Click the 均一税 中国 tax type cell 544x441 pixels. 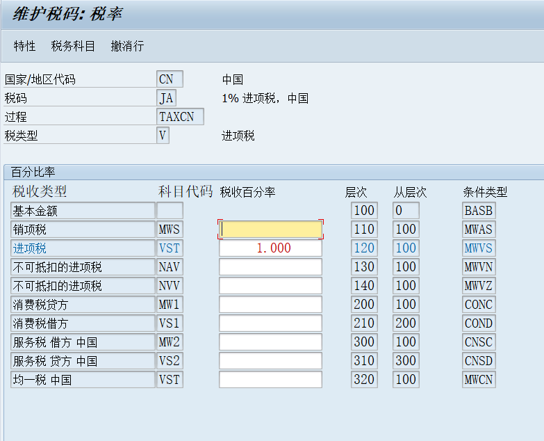[x=83, y=379]
